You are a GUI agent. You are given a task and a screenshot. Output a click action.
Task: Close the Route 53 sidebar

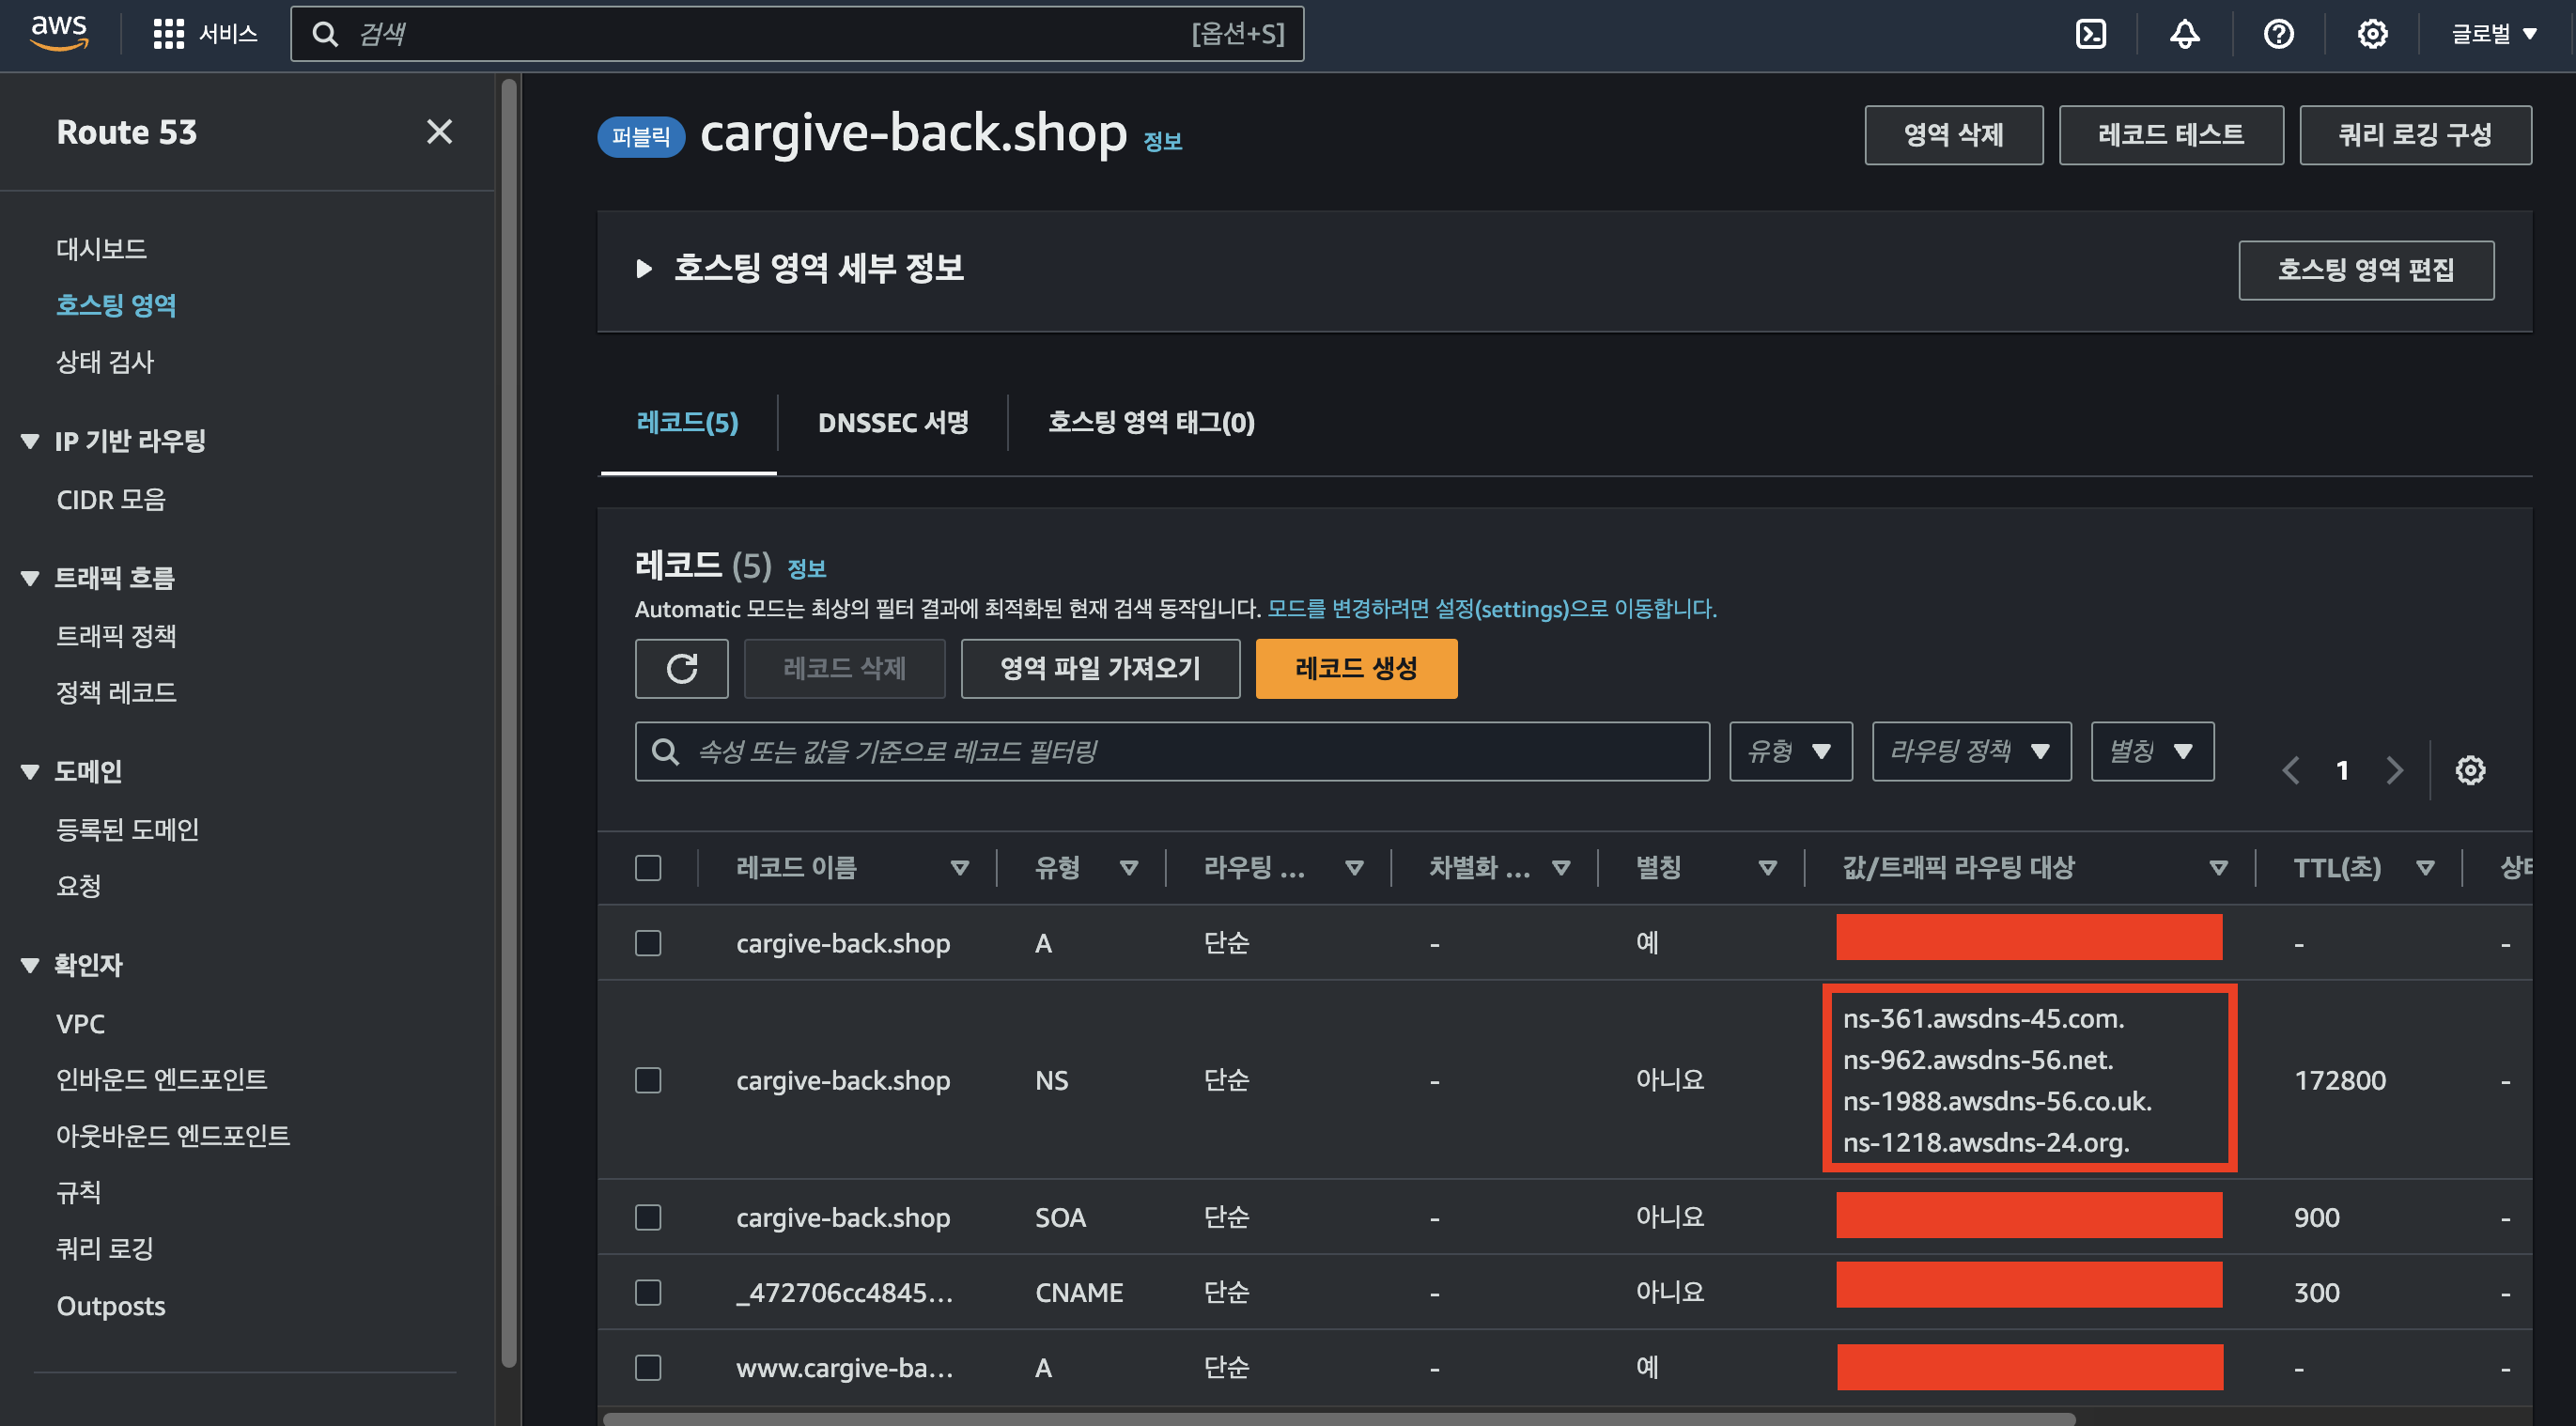[439, 131]
